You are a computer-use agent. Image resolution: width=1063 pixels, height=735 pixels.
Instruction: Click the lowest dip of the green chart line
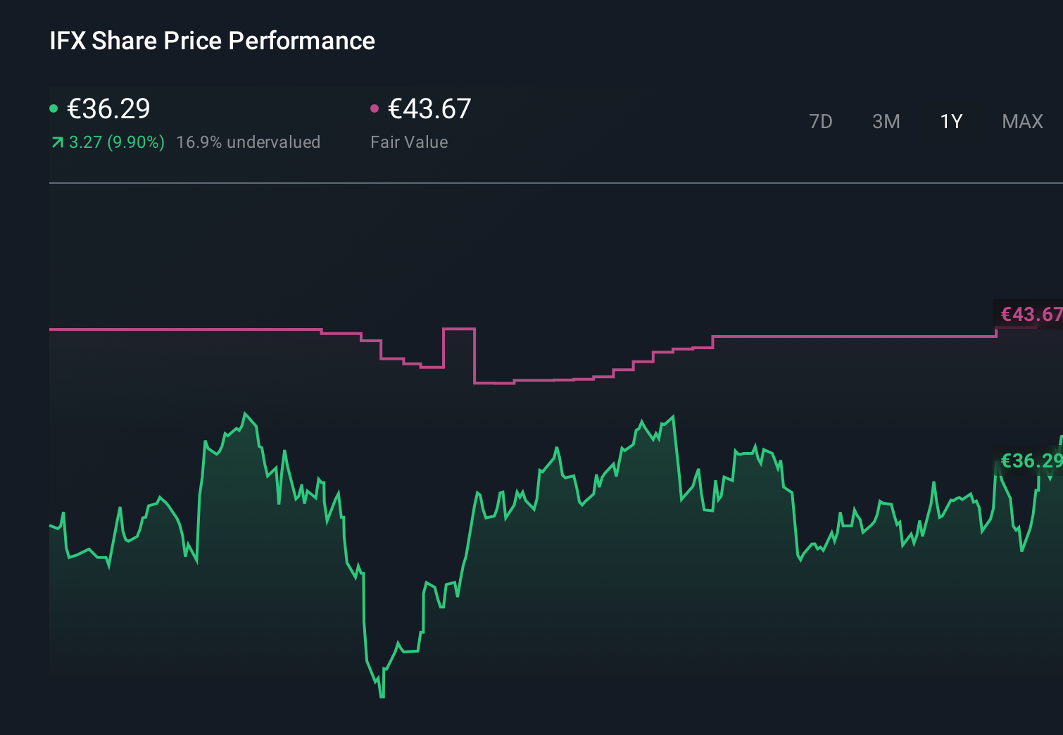pyautogui.click(x=382, y=696)
